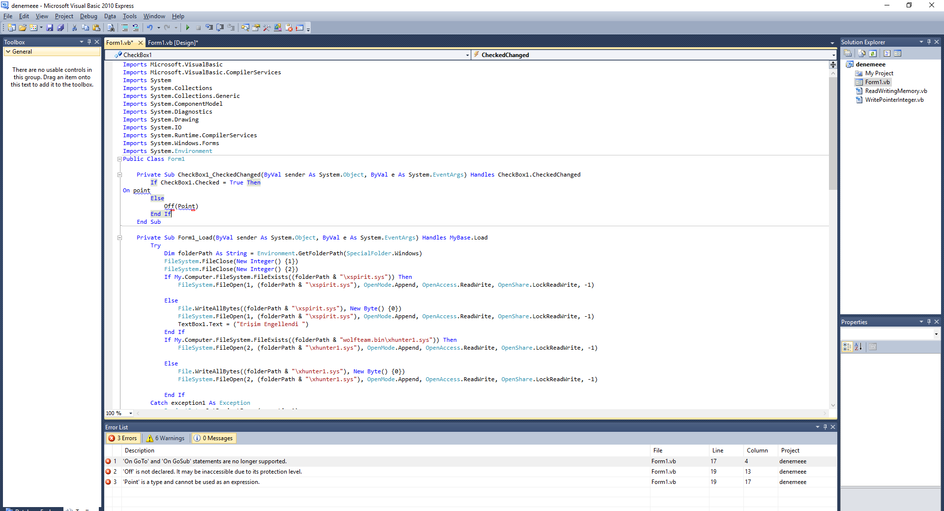Click the code editor vertical scrollbar thumb
The width and height of the screenshot is (944, 511).
pos(832,133)
